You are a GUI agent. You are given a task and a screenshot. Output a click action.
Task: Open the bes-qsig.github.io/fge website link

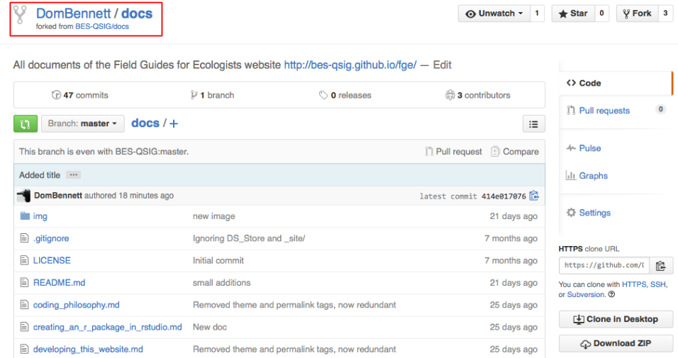(x=350, y=65)
